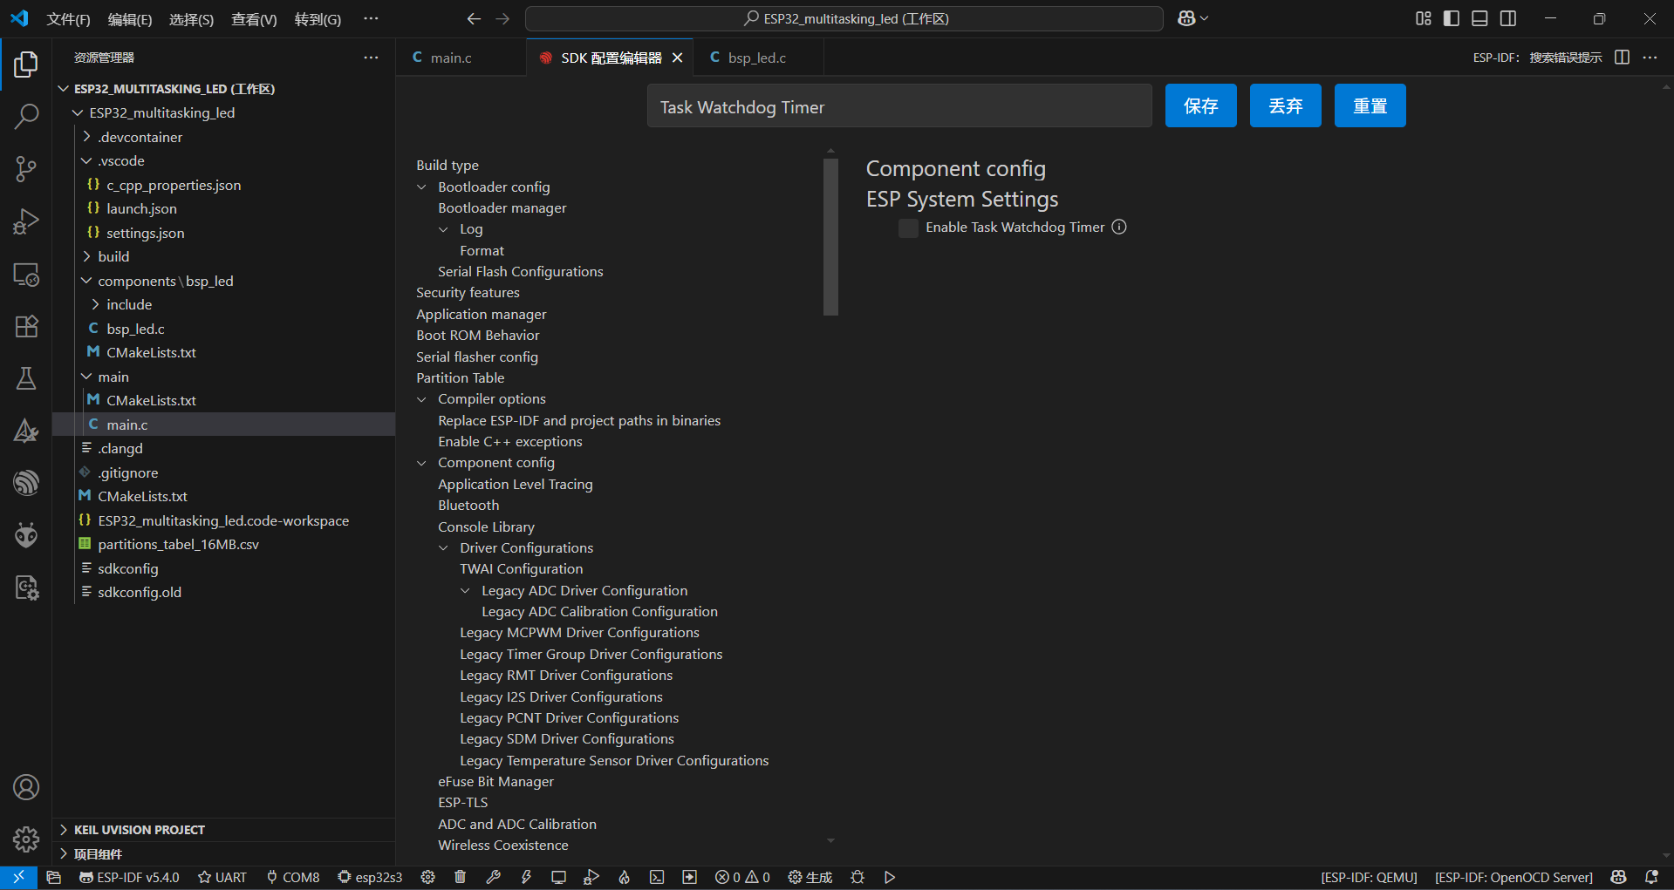Click the 保存 save button
1674x890 pixels.
point(1200,105)
